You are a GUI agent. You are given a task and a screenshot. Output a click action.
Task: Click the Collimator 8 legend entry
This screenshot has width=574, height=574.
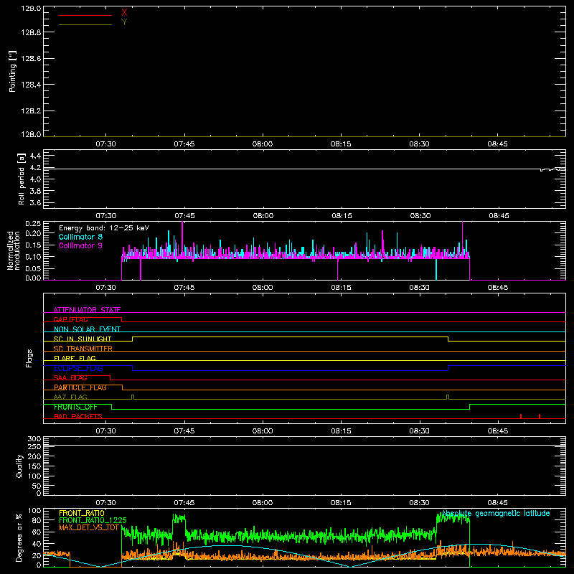80,237
